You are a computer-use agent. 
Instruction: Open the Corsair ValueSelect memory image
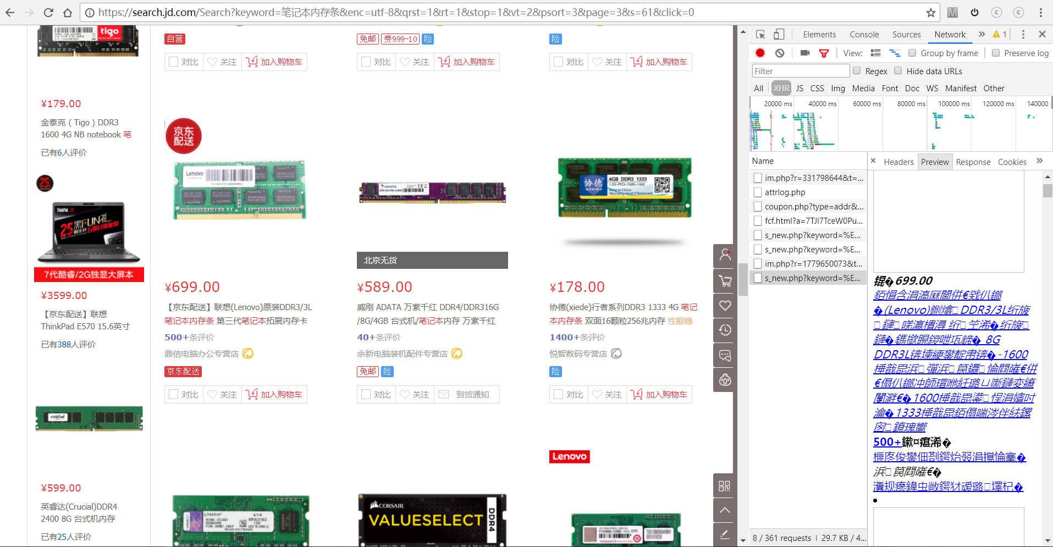coord(432,519)
